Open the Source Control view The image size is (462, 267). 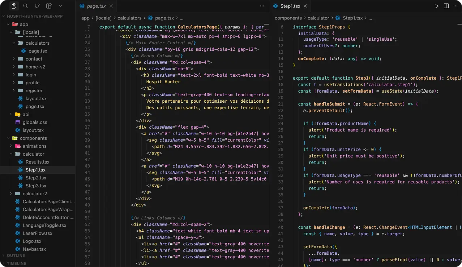tap(37, 6)
